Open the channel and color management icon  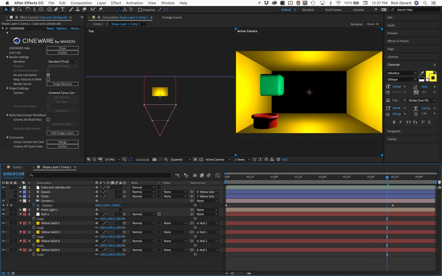coord(166,160)
